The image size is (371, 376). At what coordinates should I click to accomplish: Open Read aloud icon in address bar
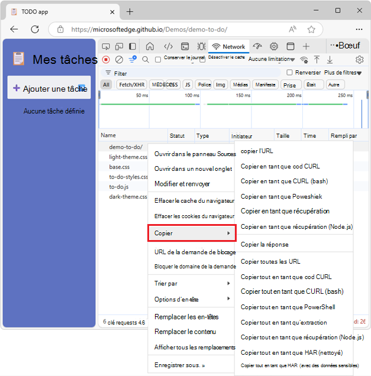tap(292, 29)
